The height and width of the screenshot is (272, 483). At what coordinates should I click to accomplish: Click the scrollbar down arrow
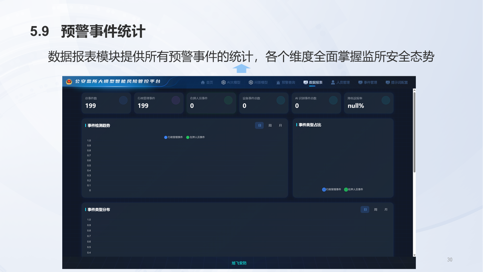tap(414, 255)
